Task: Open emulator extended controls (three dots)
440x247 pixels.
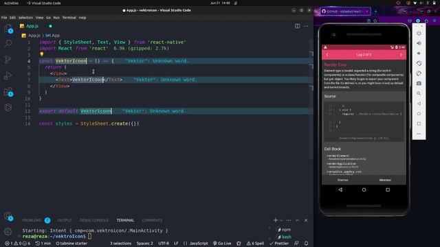Action: pos(419,134)
